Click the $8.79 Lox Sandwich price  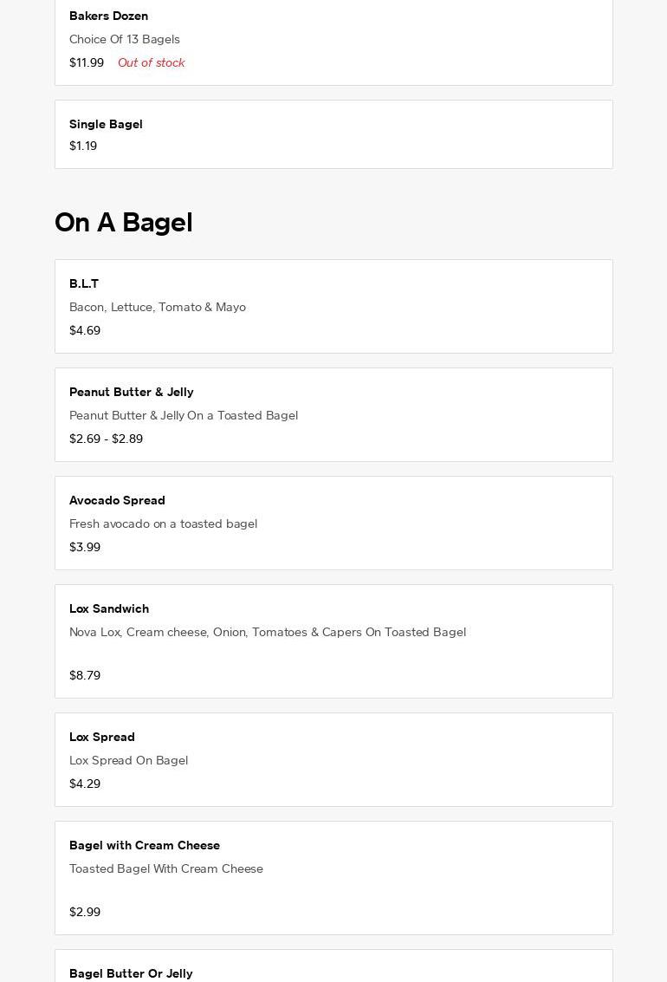[x=85, y=675]
